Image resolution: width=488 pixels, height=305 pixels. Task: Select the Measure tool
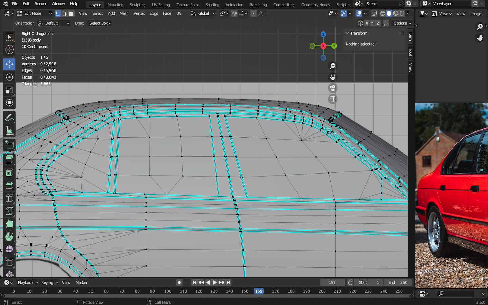[9, 131]
